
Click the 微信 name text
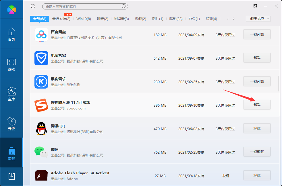(55, 150)
